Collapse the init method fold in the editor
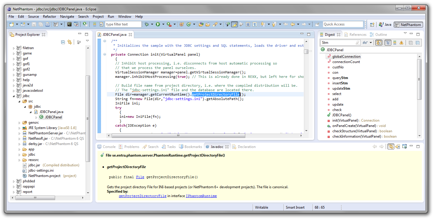434x219 pixels. coord(105,54)
